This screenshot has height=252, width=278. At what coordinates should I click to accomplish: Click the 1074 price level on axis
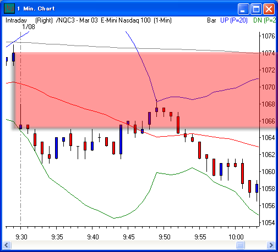point(268,53)
